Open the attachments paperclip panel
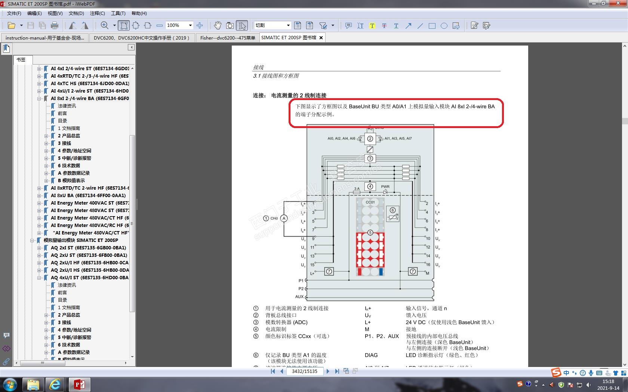628x392 pixels. coord(6,361)
